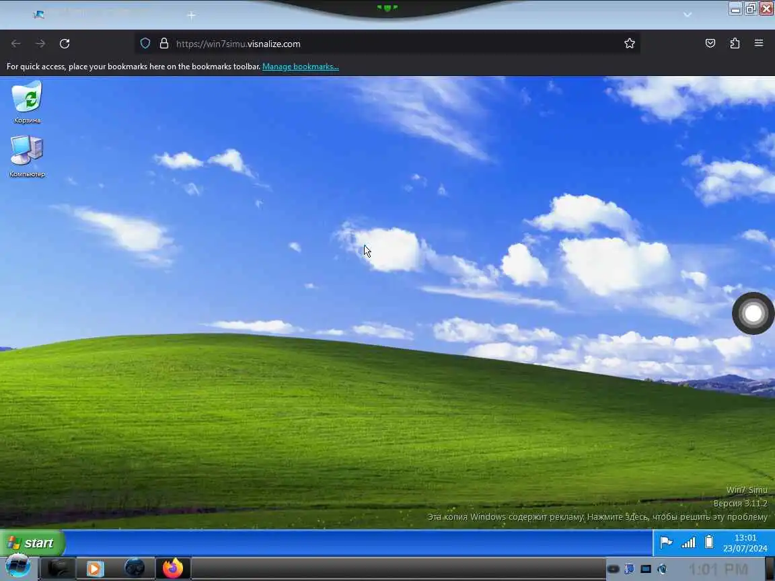
Task: Click the battery tray icon
Action: 709,542
